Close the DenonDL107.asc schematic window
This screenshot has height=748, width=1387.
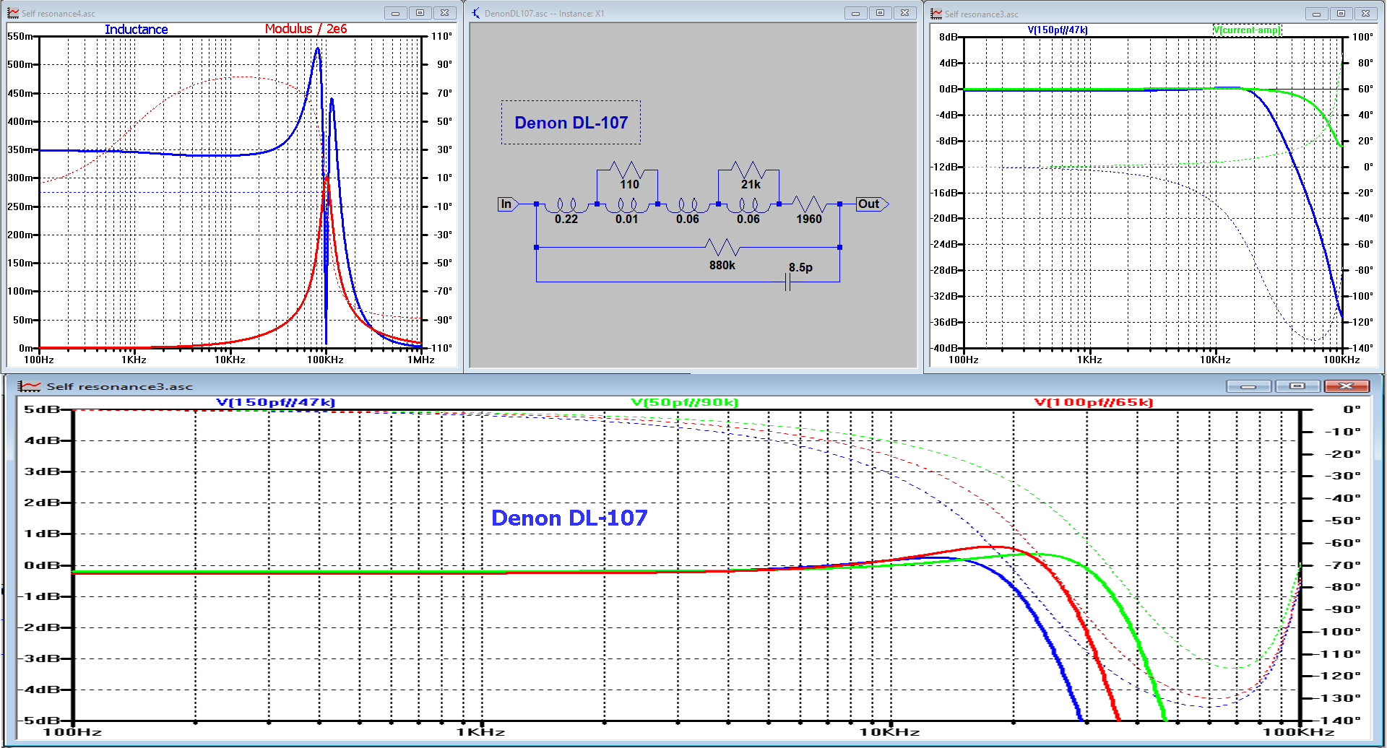click(905, 13)
